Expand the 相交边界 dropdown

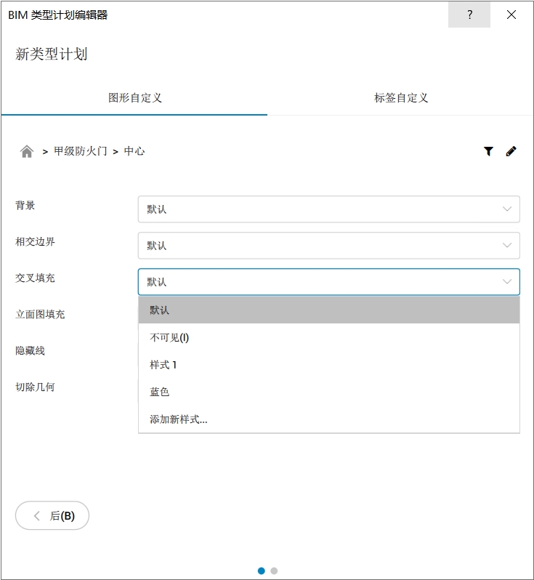coord(329,246)
